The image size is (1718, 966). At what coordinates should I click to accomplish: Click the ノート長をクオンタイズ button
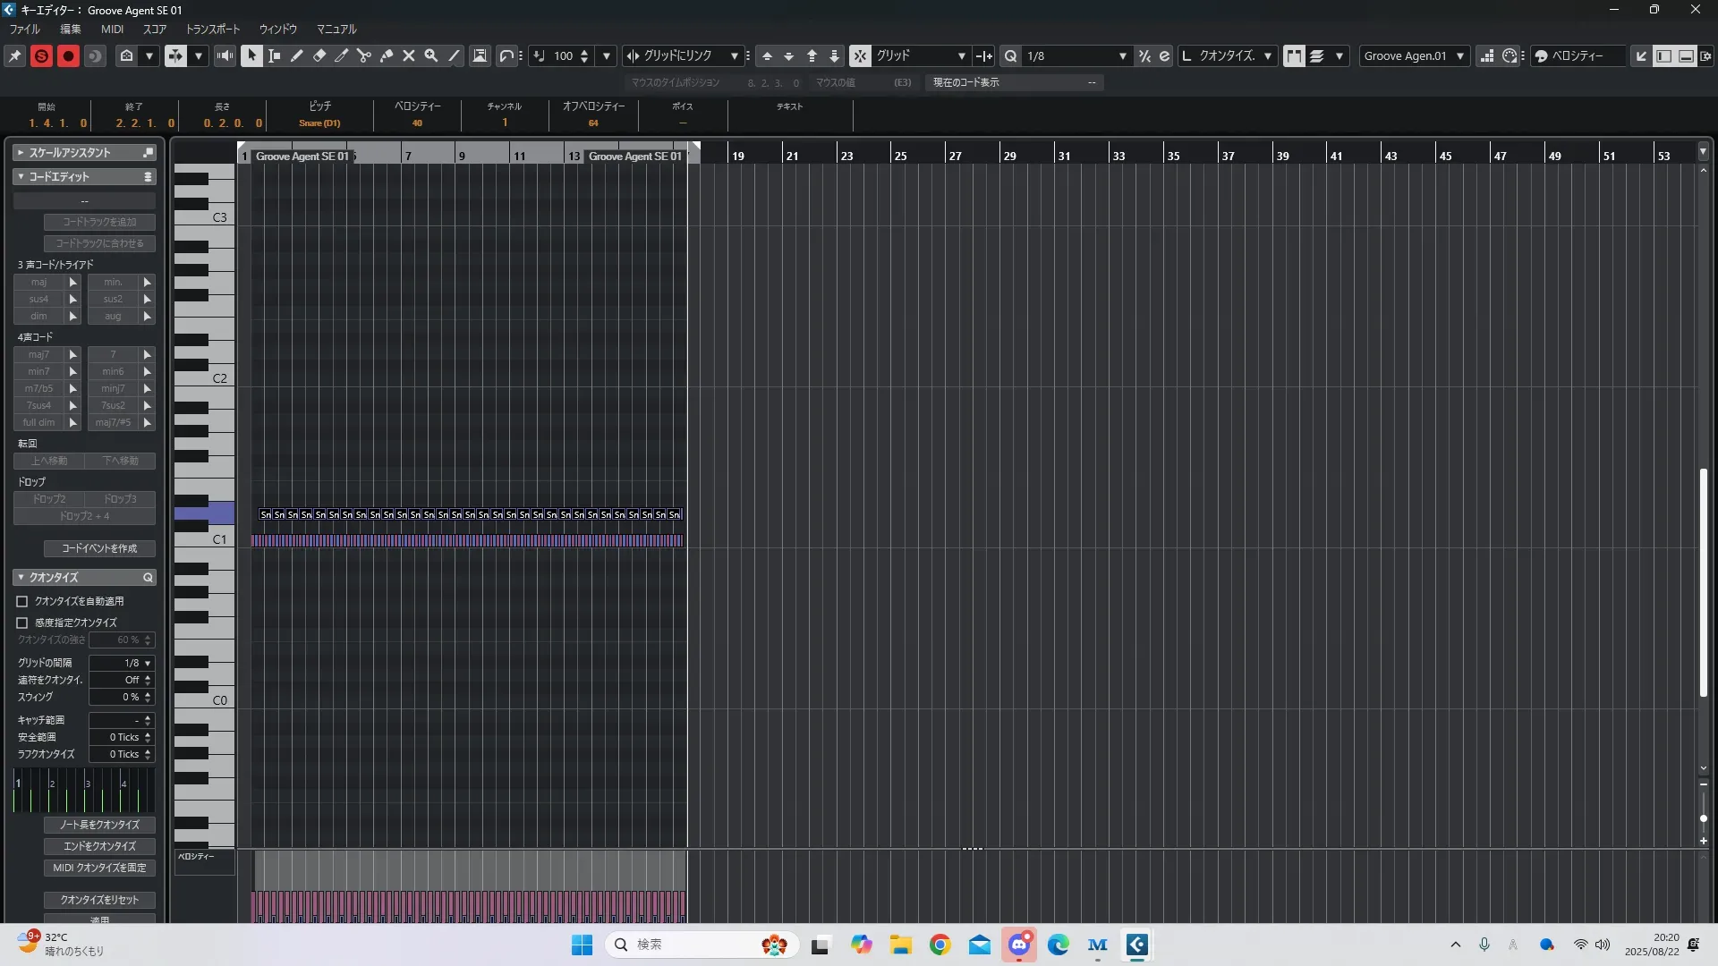coord(99,825)
